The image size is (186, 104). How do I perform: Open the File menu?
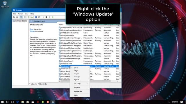point(15,14)
